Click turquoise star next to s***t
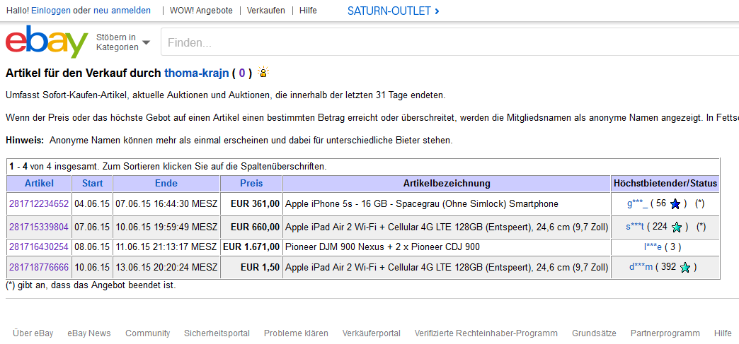739x344 pixels. tap(677, 227)
